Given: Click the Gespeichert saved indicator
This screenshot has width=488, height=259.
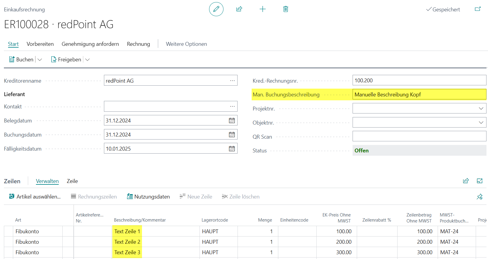Looking at the screenshot, I should (443, 9).
